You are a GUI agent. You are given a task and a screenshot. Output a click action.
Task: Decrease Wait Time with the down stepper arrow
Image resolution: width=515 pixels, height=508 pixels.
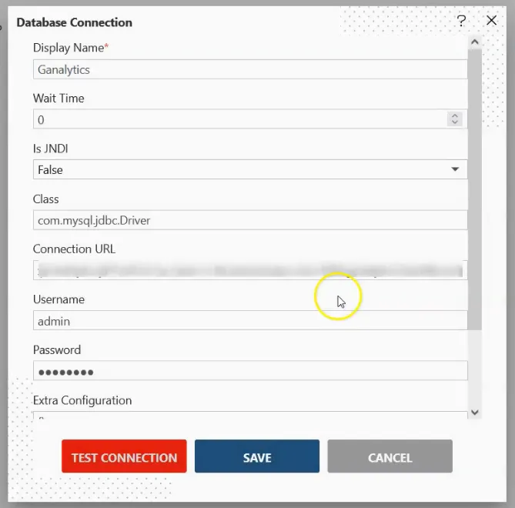[x=454, y=122]
